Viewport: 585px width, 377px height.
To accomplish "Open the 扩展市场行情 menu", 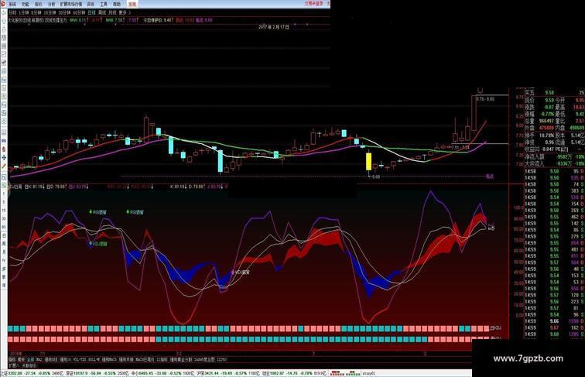I will (71, 4).
